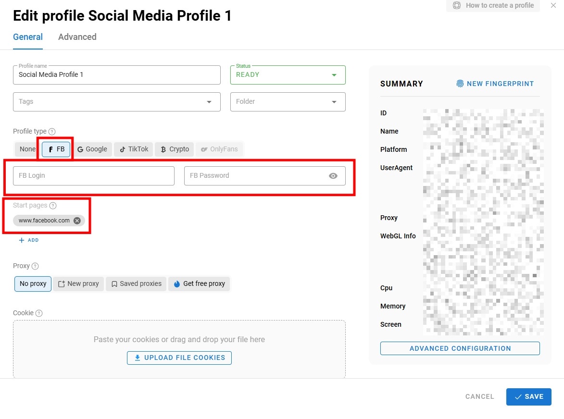Select the Google profile type

[x=92, y=149]
